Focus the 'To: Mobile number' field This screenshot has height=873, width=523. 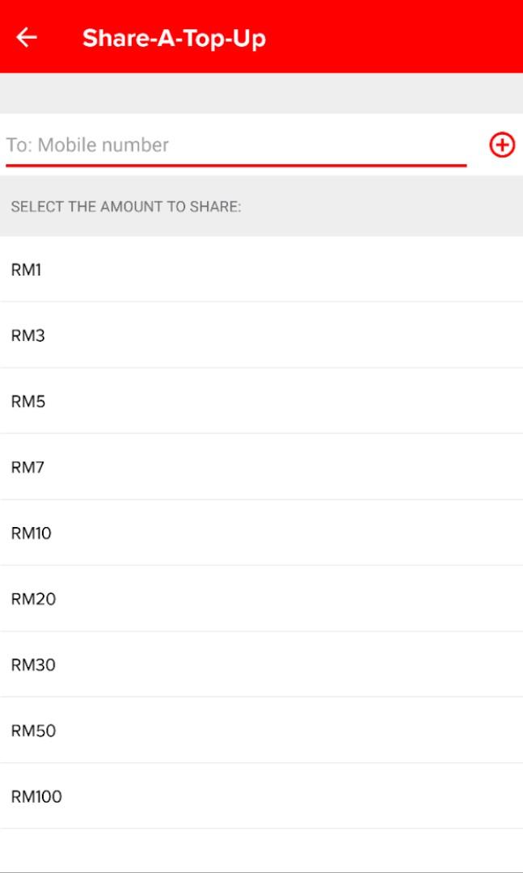coord(234,145)
